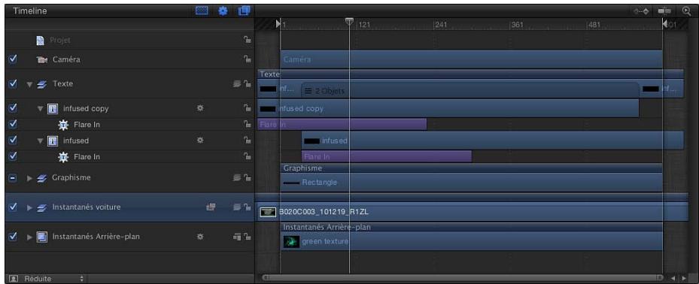Click the Instantanés Arrière-plan layer icon

point(41,237)
